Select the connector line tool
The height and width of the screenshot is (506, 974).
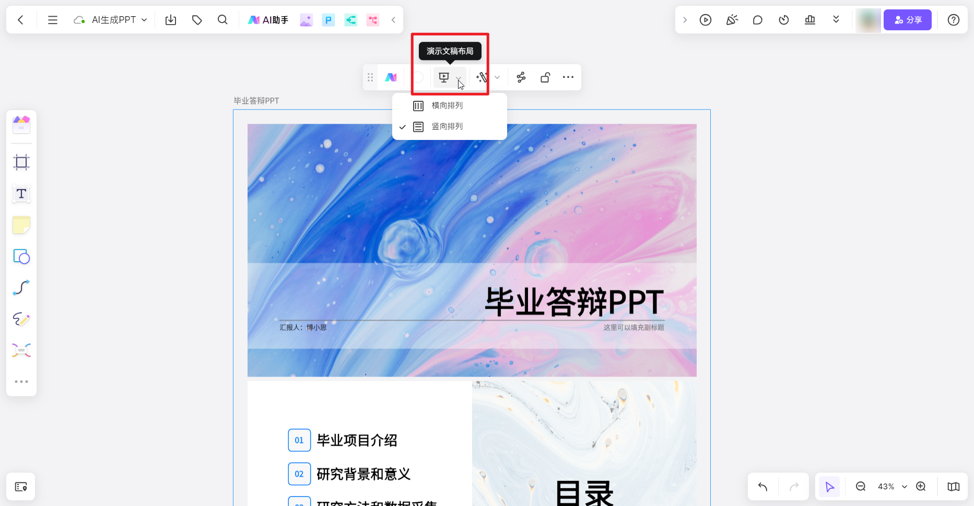21,288
